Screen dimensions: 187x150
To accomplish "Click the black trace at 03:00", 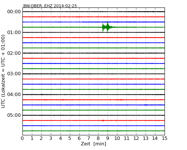I will tap(93, 74).
